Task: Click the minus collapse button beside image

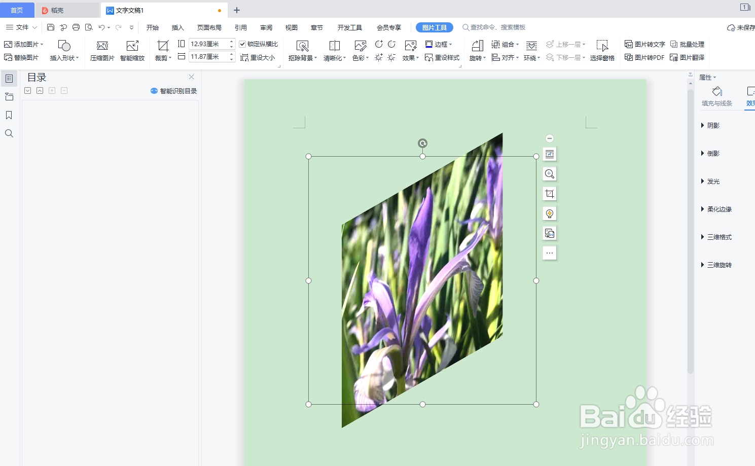Action: [549, 138]
